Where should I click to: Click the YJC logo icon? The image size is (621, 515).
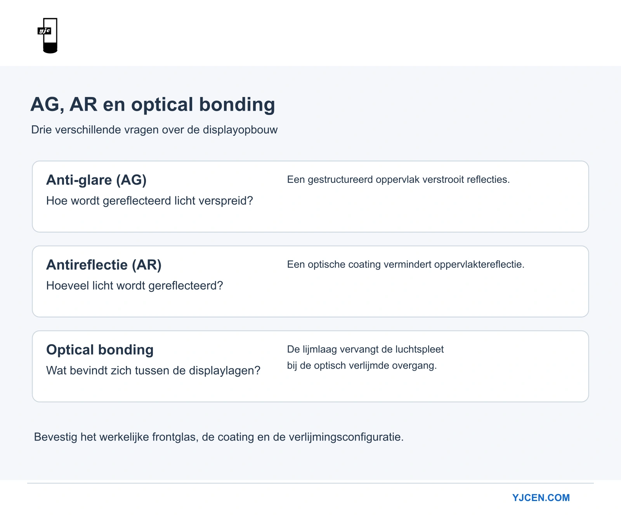pos(48,35)
